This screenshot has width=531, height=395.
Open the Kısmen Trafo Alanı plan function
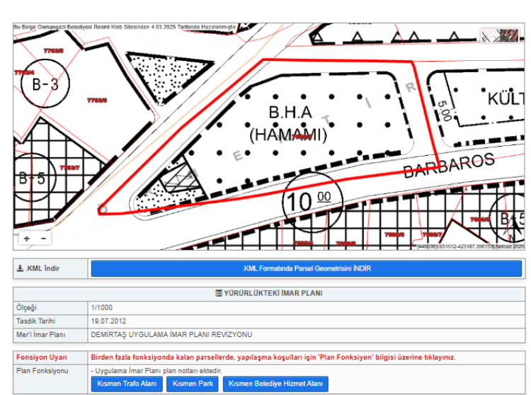[126, 384]
